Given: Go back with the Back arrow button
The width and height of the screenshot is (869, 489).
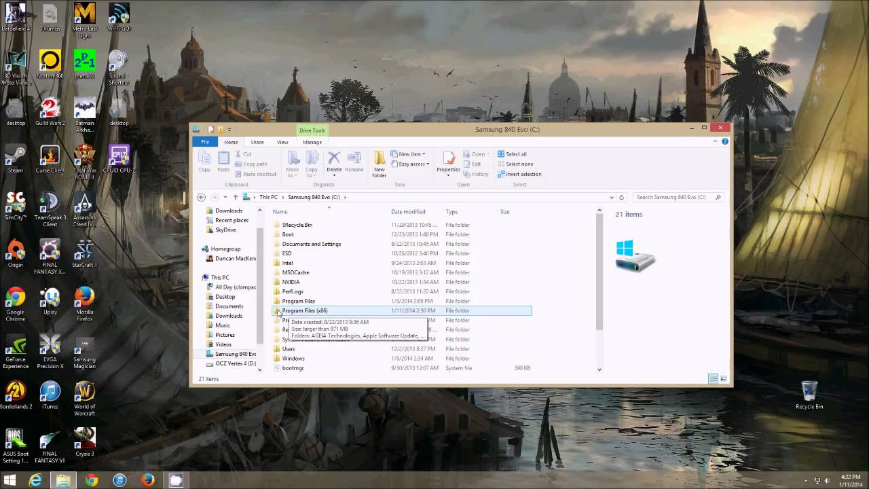Looking at the screenshot, I should [x=201, y=197].
